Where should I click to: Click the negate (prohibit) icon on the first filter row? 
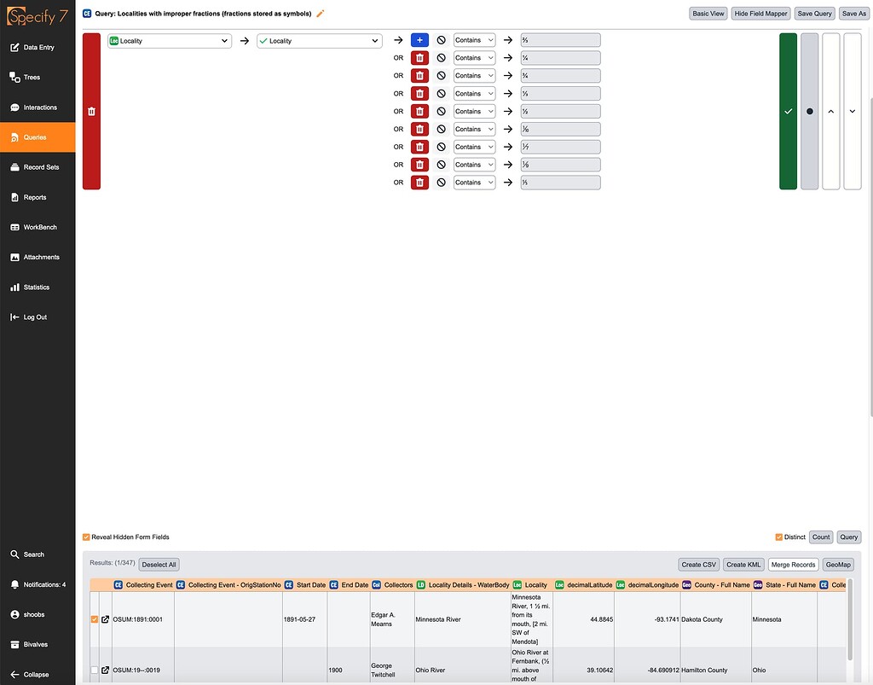click(441, 39)
